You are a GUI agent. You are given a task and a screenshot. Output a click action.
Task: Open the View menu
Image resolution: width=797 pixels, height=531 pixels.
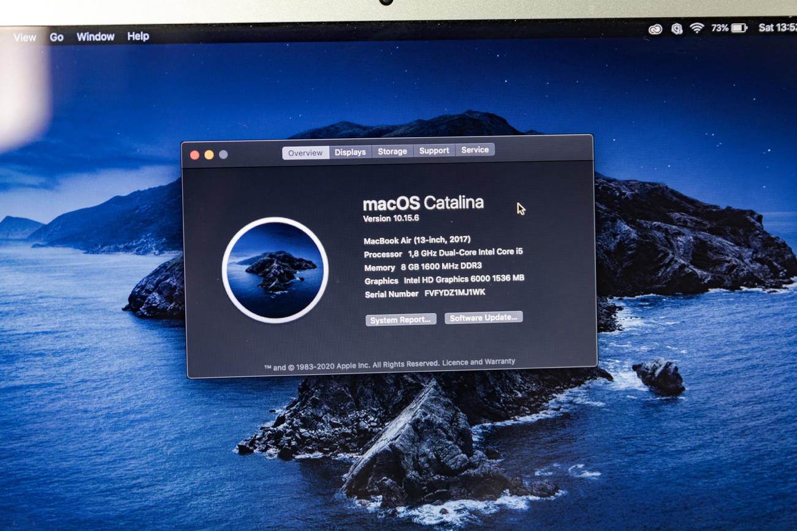coord(25,37)
